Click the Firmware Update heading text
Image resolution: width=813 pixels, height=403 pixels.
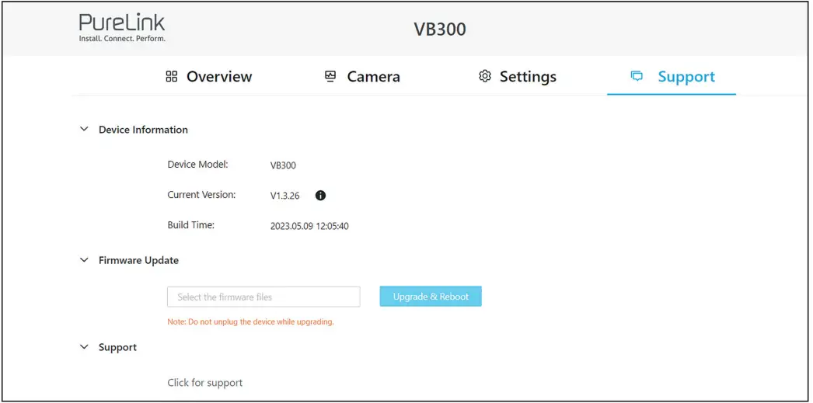tap(138, 260)
